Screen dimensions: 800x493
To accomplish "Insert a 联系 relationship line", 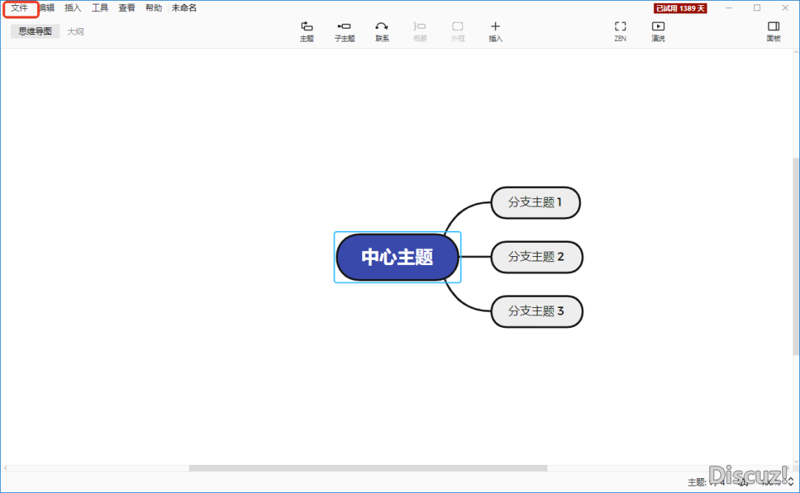I will 382,32.
